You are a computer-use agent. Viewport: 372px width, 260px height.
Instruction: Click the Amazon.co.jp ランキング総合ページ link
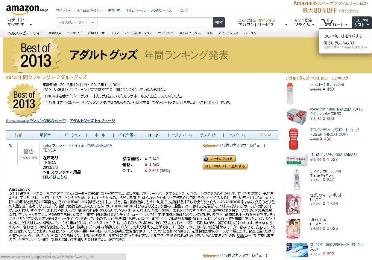[x=36, y=121]
